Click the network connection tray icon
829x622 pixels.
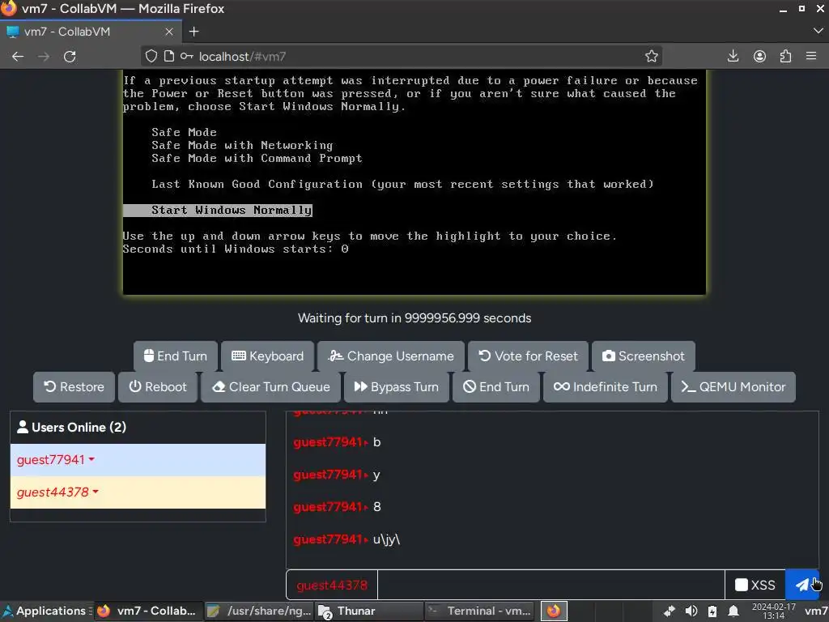pyautogui.click(x=669, y=611)
